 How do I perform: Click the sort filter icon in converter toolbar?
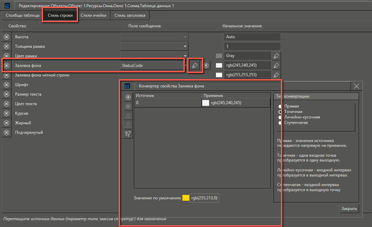coord(128,134)
